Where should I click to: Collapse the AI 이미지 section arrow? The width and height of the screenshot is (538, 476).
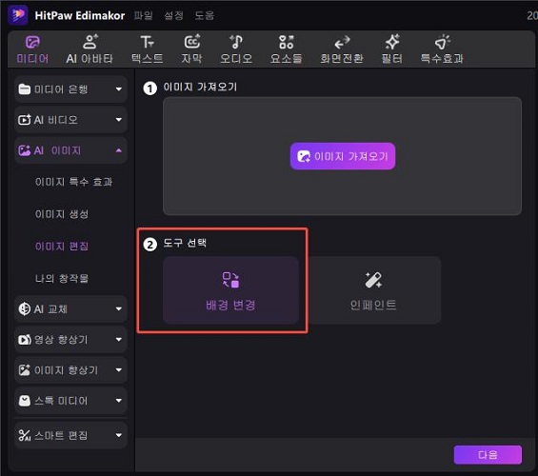[x=119, y=150]
